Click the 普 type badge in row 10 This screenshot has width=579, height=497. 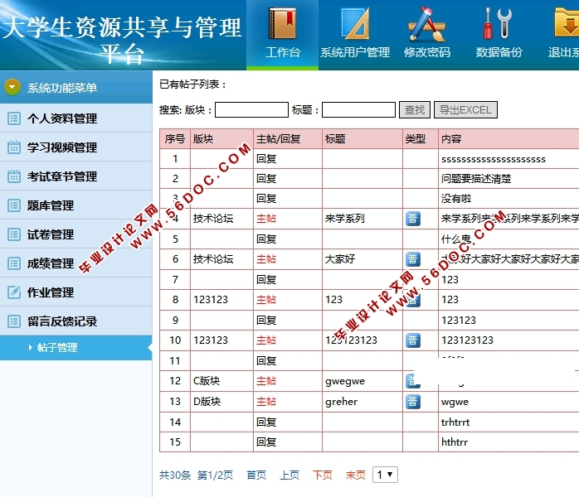tap(413, 340)
